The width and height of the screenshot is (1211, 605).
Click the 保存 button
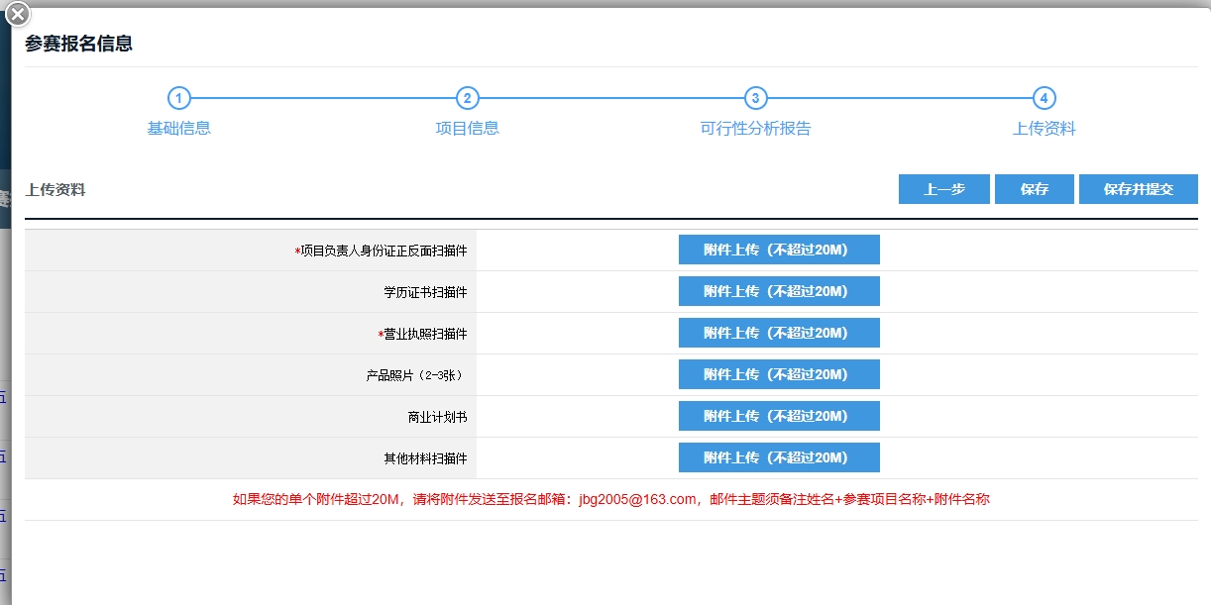1035,189
